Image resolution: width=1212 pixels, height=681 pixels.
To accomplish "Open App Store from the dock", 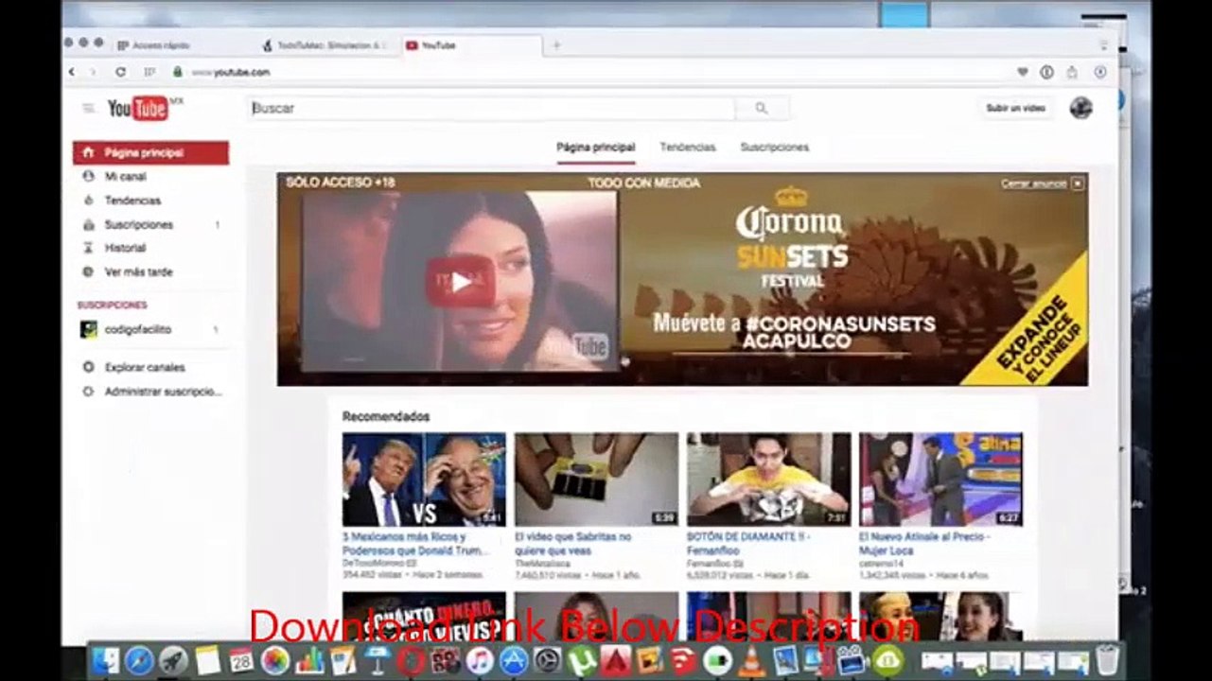I will 514,660.
